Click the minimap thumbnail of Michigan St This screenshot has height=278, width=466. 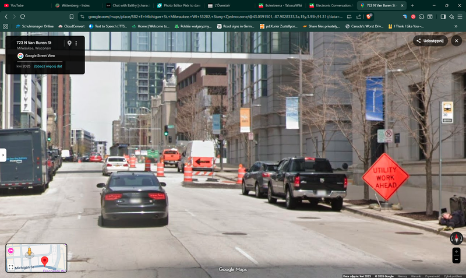[x=36, y=258]
